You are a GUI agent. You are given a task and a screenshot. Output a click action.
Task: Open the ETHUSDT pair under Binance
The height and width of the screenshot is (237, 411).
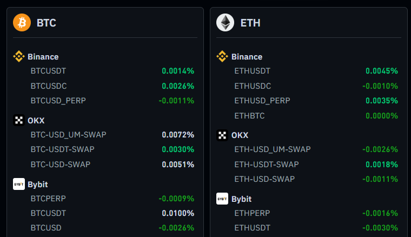pos(253,71)
